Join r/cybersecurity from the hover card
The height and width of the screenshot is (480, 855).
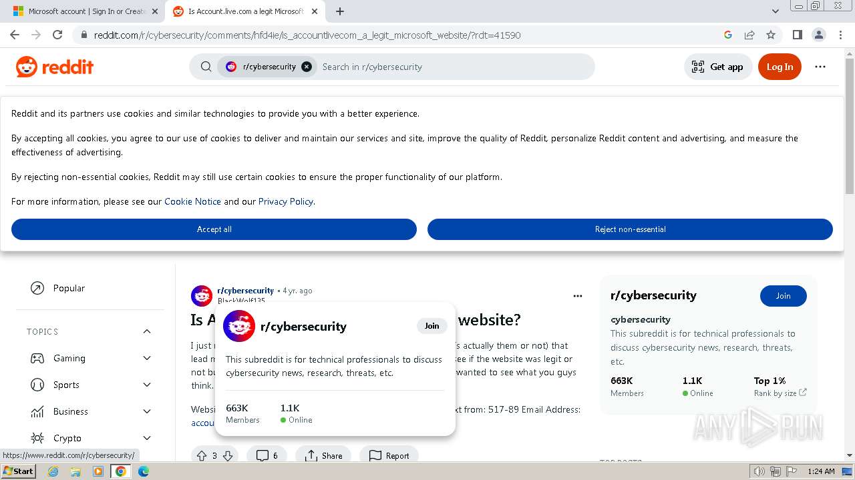pos(432,326)
